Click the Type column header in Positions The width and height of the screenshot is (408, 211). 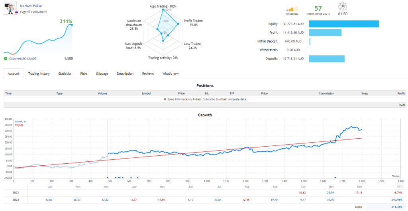(59, 93)
